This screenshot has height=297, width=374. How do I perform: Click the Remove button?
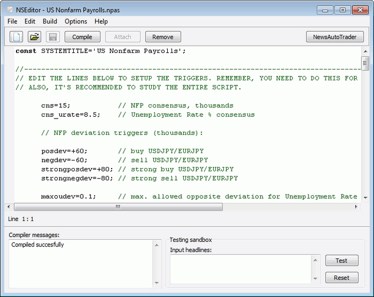163,37
